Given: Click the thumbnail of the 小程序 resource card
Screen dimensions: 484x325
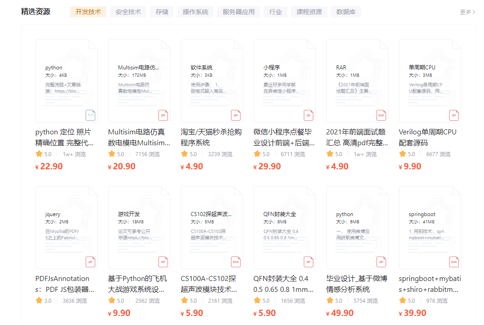Looking at the screenshot, I should pos(284,80).
